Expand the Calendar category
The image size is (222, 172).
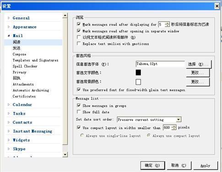tap(9, 105)
